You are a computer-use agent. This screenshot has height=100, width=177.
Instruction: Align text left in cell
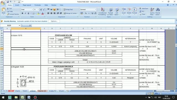click(48, 13)
